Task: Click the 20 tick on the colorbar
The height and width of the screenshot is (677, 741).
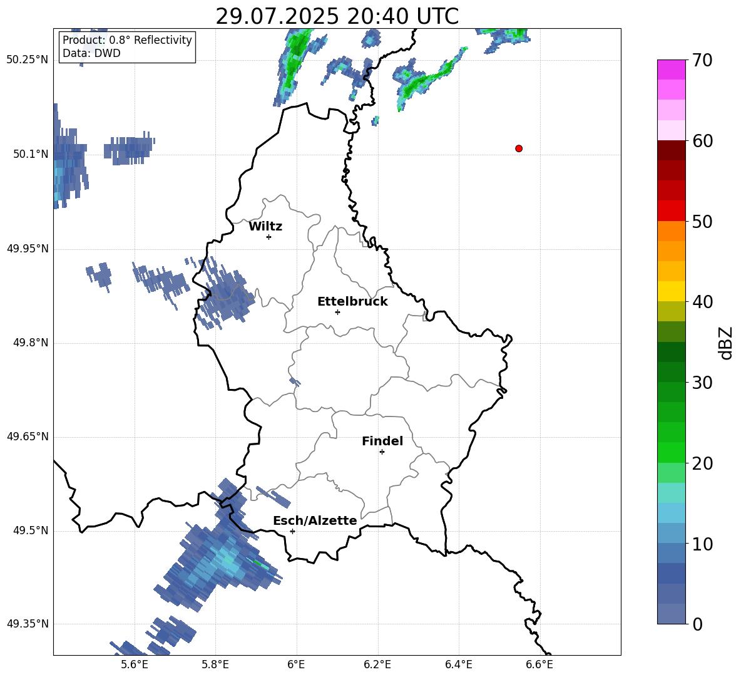Action: click(702, 463)
